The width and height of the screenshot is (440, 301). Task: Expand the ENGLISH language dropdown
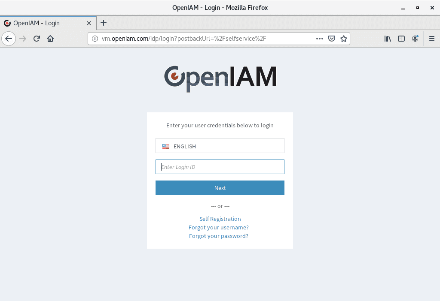[x=220, y=146]
